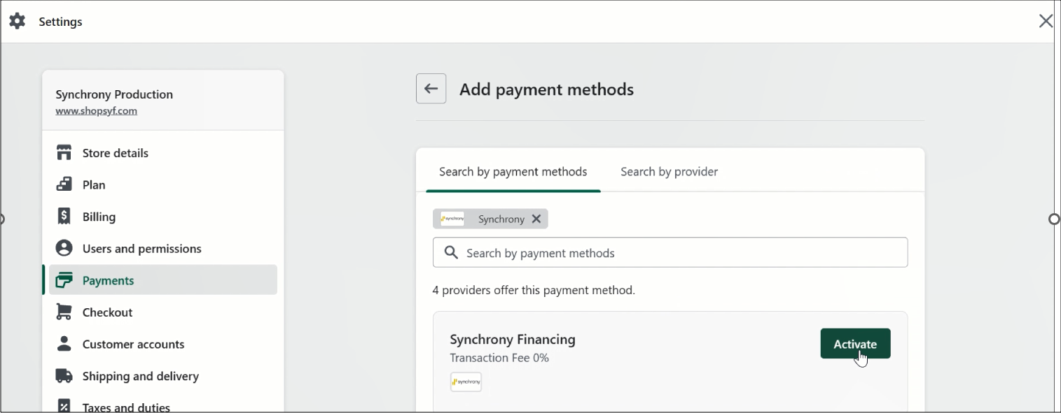Click the '4 providers offer this payment method' text
This screenshot has height=413, width=1061.
point(534,289)
